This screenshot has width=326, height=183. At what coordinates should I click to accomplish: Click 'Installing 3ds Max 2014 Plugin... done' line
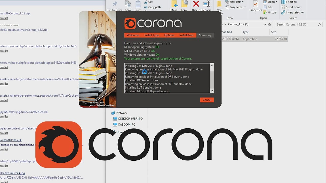pos(148,66)
